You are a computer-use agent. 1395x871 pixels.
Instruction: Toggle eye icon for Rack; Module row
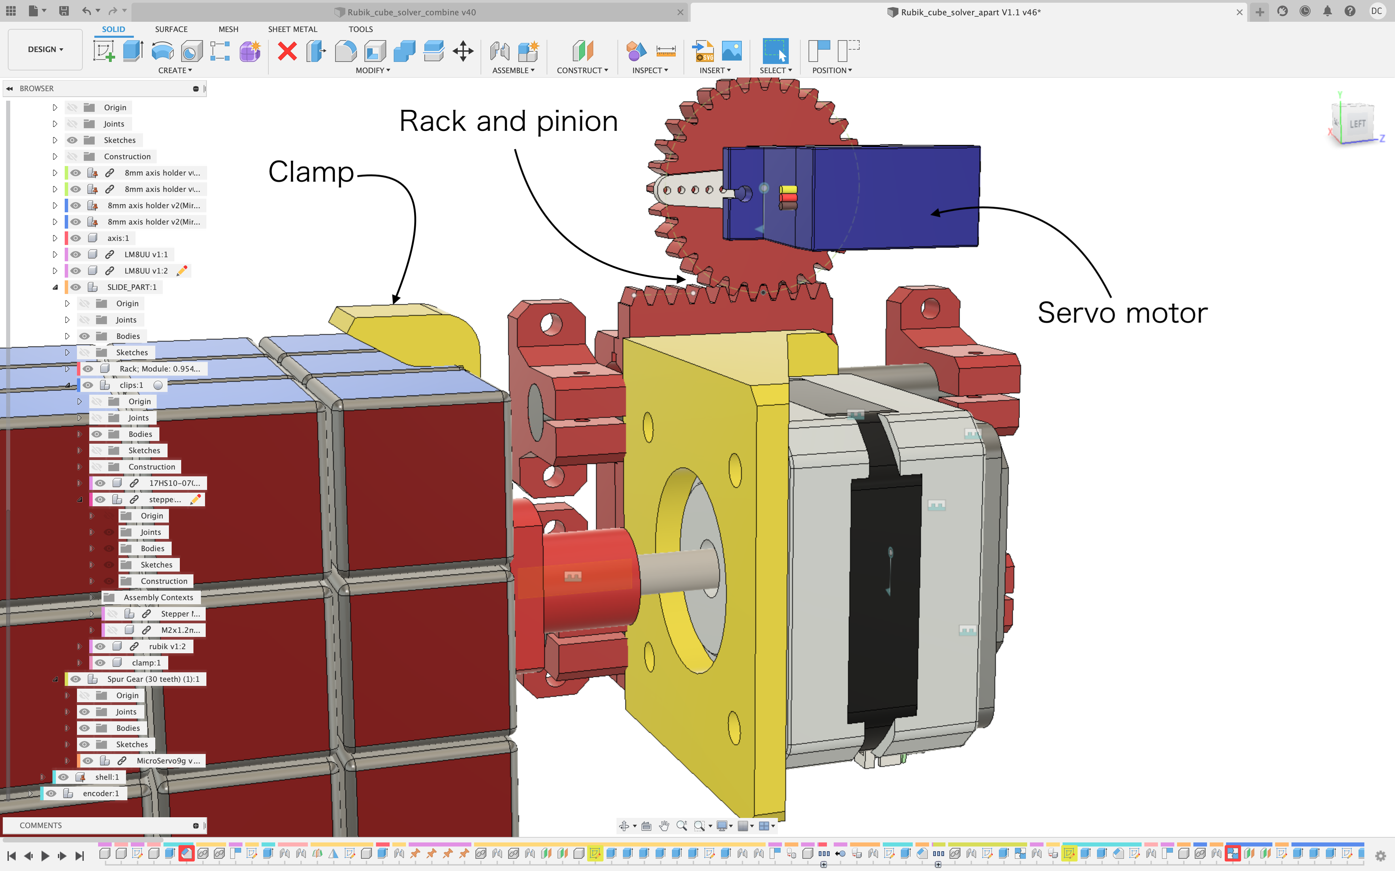(x=88, y=369)
